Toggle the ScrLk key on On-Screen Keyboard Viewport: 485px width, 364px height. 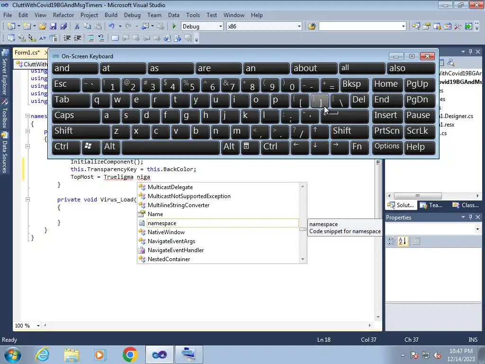[x=420, y=132]
